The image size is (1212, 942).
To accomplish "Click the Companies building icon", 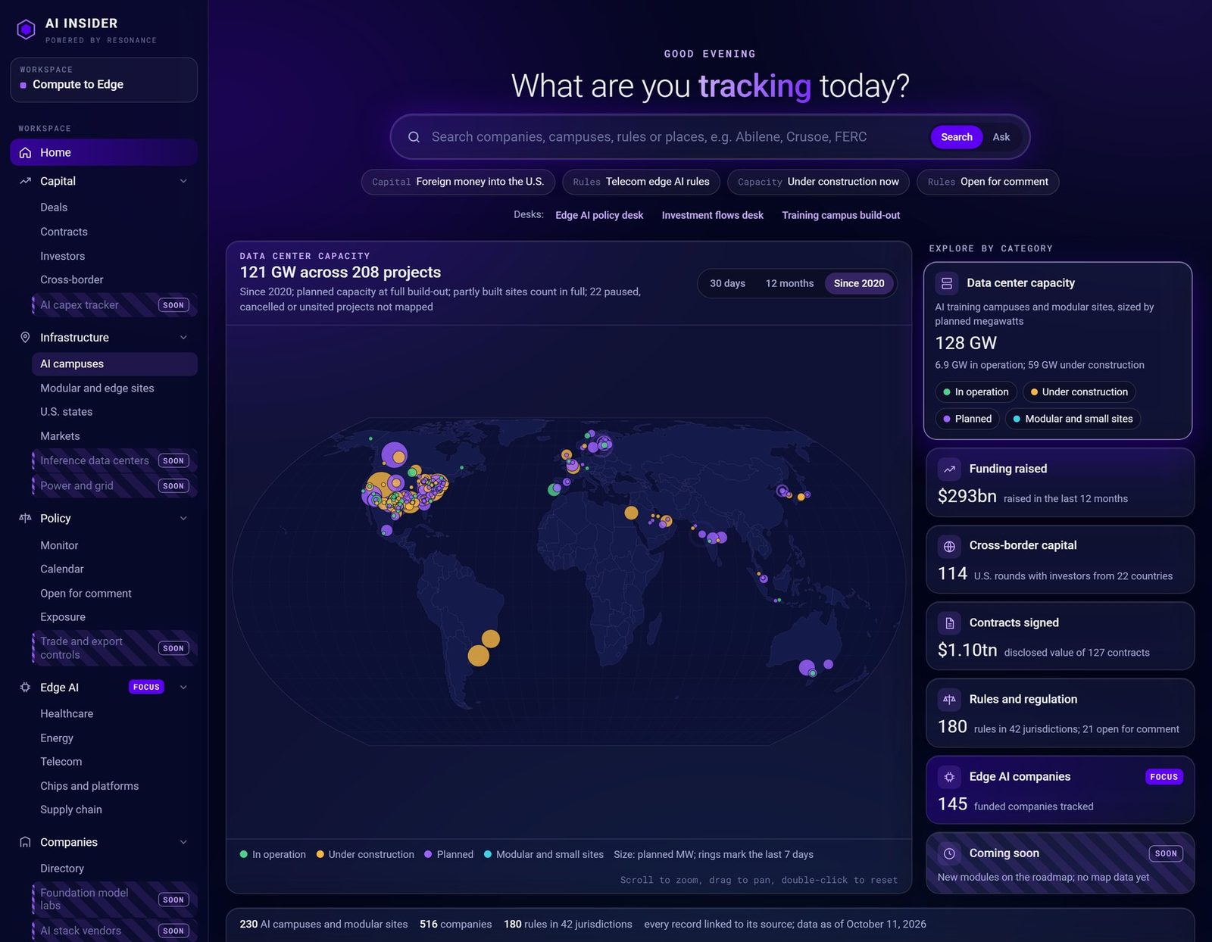I will pos(25,842).
